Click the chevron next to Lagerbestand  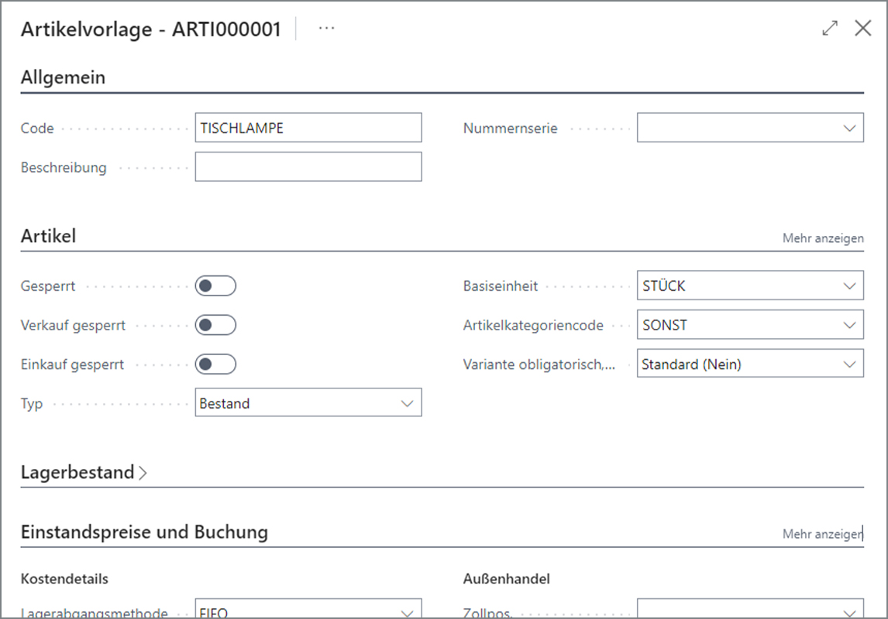[143, 473]
